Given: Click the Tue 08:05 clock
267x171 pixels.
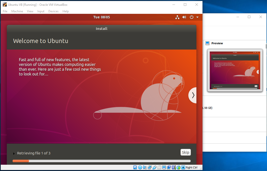Looking at the screenshot, I should pos(102,17).
